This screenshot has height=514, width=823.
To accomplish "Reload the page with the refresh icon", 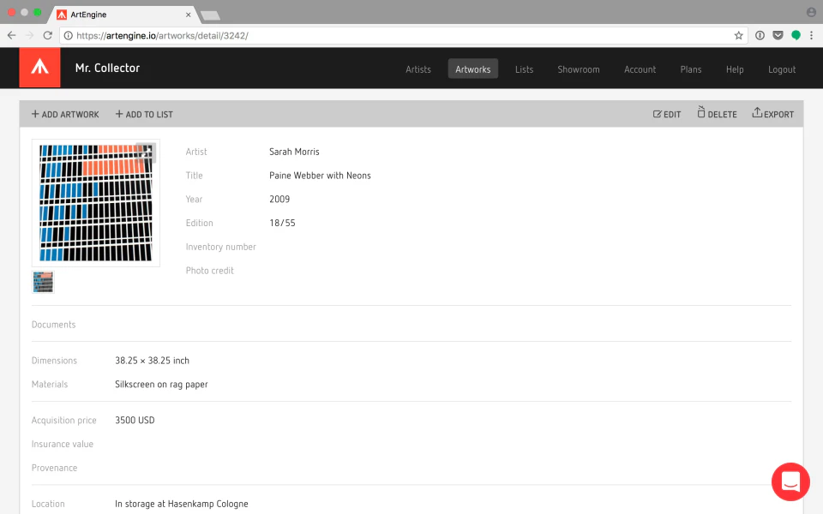I will click(47, 35).
